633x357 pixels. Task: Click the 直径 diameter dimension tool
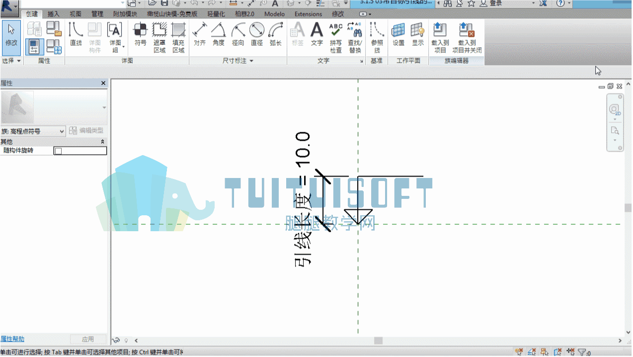[x=256, y=35]
